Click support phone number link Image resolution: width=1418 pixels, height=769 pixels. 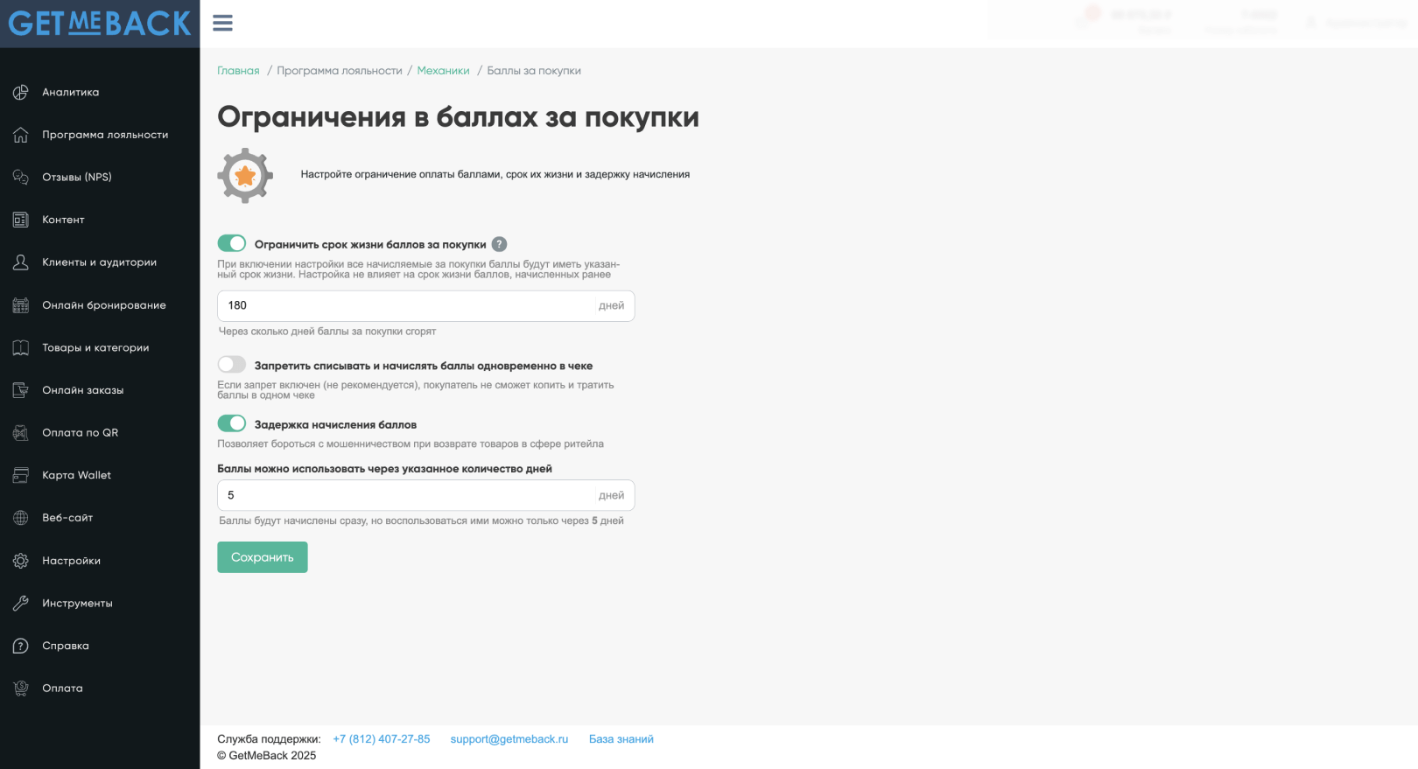[x=382, y=739]
